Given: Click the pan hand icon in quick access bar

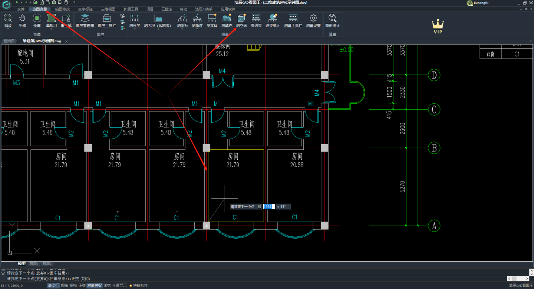Looking at the screenshot, I should point(66,2).
